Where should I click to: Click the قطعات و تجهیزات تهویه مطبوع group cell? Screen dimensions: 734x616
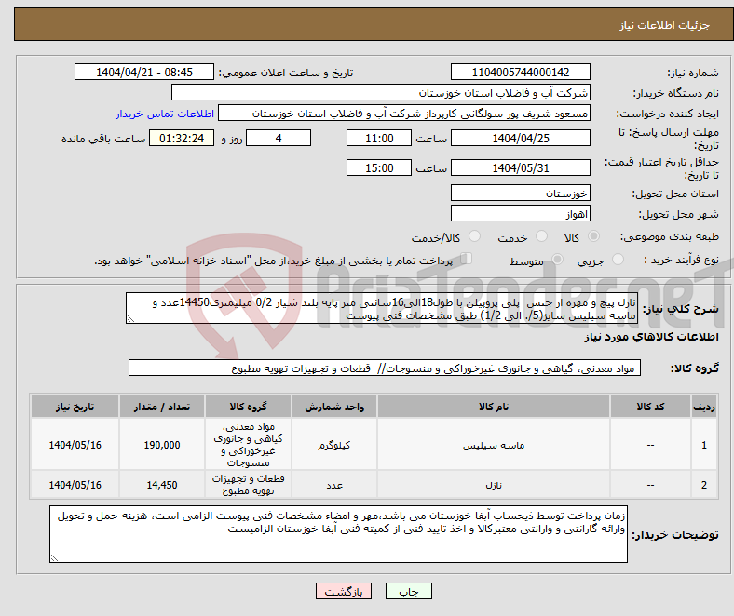pyautogui.click(x=248, y=485)
